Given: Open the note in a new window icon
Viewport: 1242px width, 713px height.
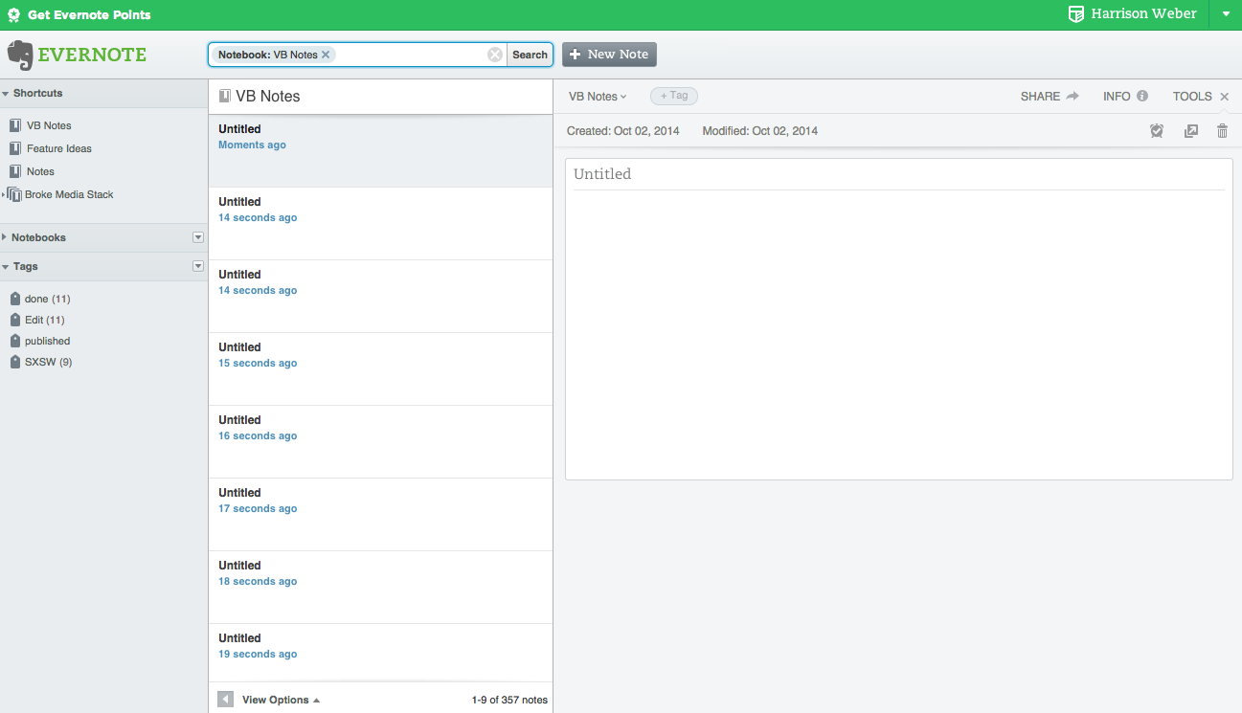Looking at the screenshot, I should (x=1191, y=131).
